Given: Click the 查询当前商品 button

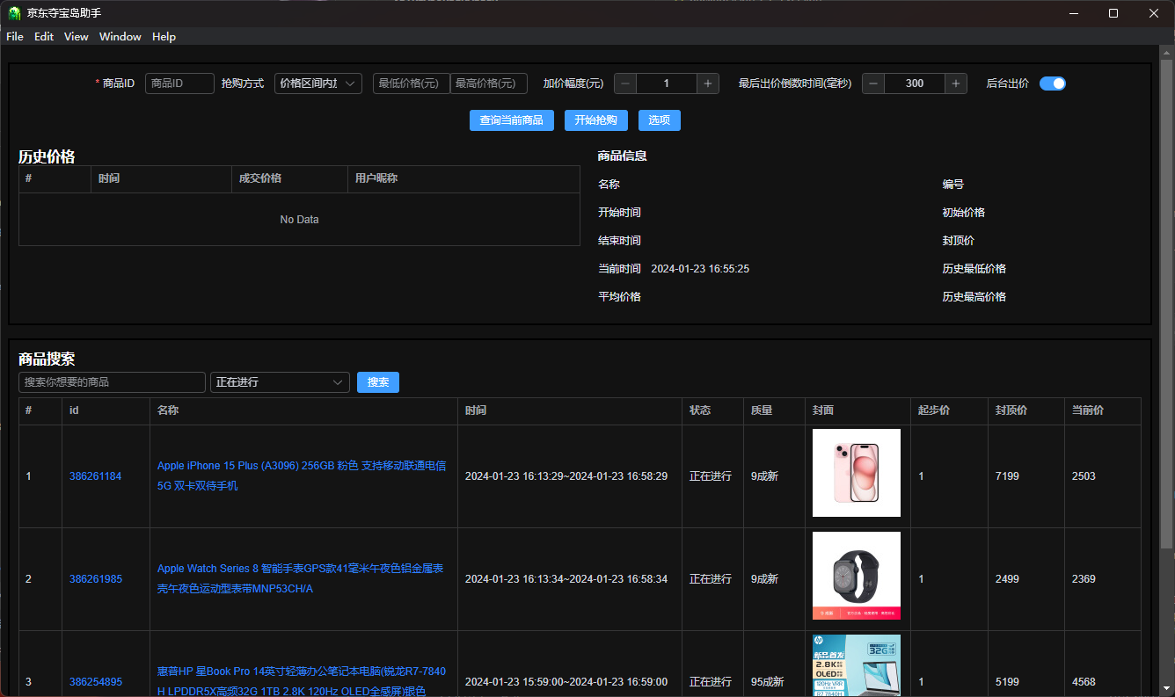Looking at the screenshot, I should [511, 120].
